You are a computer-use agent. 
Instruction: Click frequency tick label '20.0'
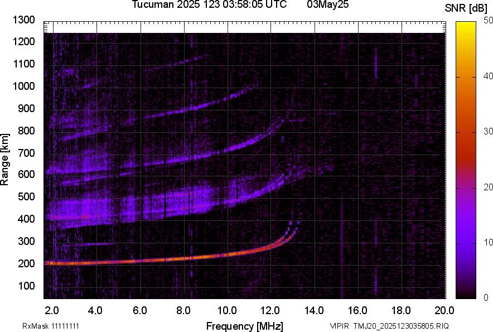pyautogui.click(x=444, y=311)
